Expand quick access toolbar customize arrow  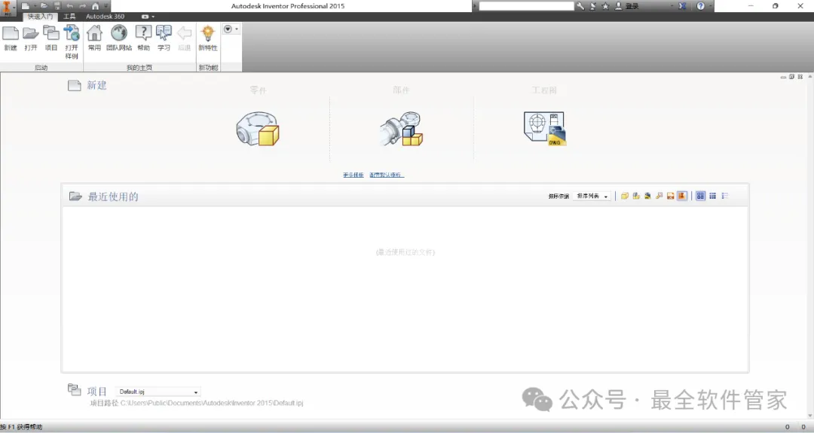point(106,6)
